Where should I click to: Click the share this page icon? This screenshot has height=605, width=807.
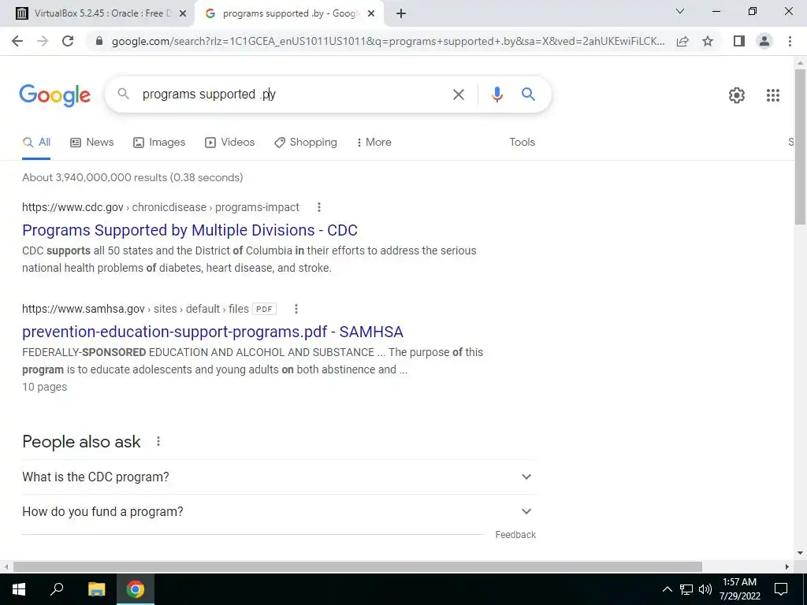(682, 41)
